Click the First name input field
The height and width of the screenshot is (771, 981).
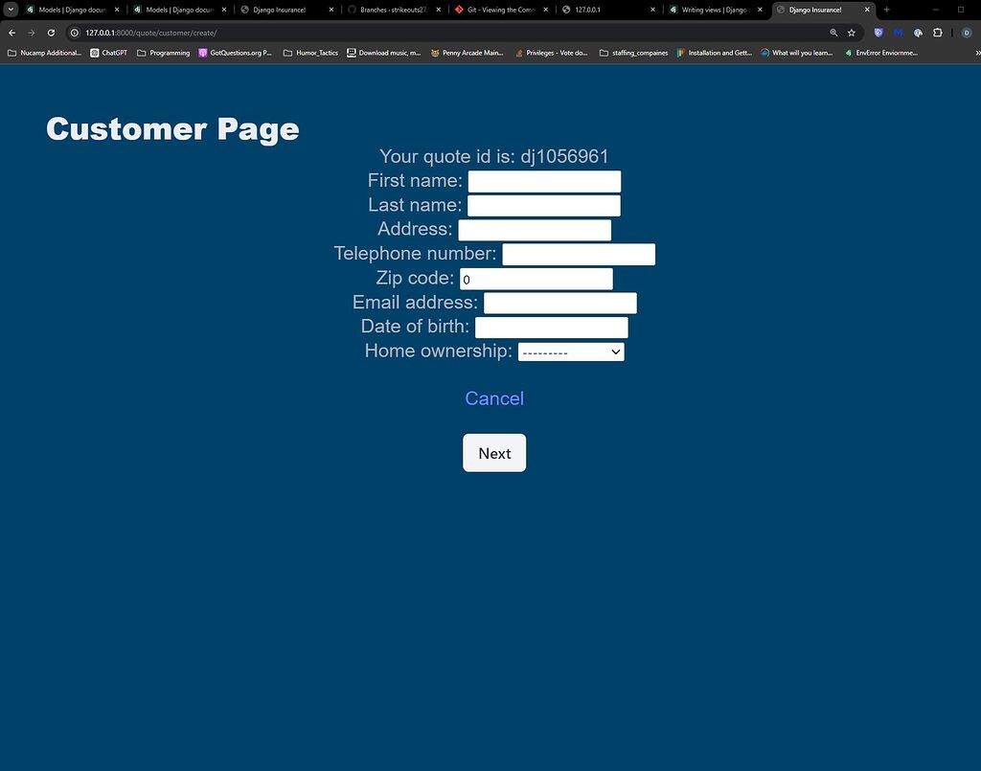point(543,181)
